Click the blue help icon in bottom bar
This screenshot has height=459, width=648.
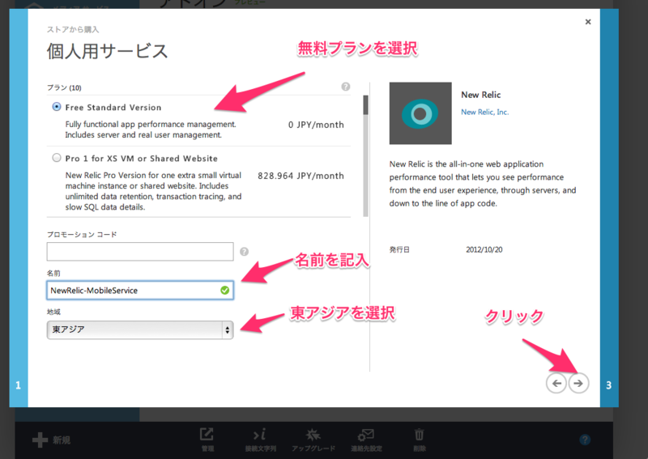coord(585,440)
